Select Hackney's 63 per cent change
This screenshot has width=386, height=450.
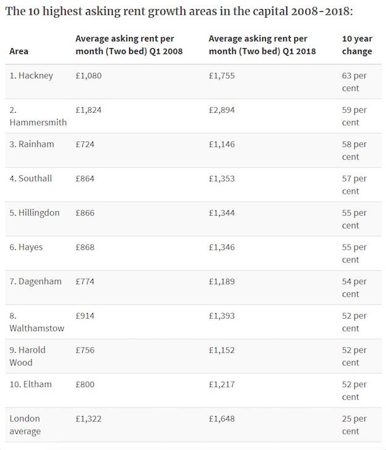(x=355, y=82)
